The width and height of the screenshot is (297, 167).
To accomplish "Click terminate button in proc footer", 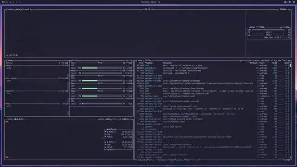I will tap(162, 160).
